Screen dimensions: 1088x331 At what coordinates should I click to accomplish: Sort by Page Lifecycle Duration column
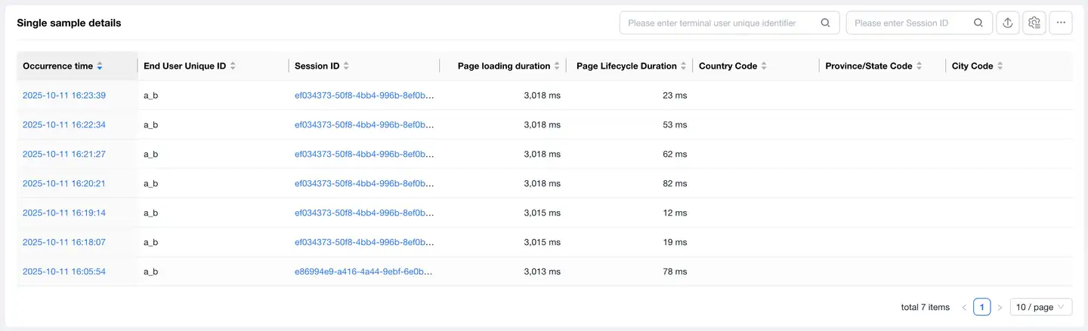click(x=683, y=66)
